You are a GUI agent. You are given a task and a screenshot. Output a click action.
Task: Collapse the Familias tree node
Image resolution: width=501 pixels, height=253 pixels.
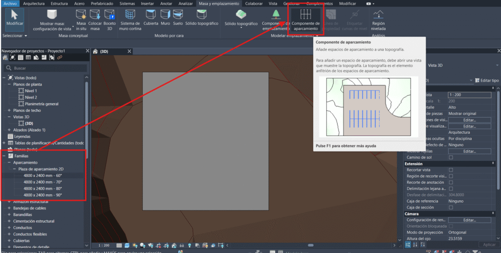point(4,156)
